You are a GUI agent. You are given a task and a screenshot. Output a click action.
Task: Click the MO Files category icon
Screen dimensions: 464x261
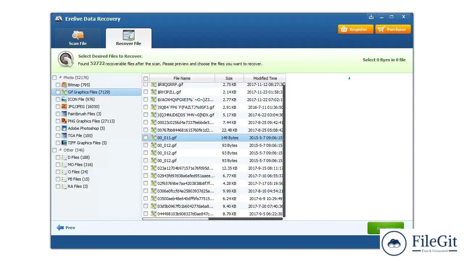64,165
